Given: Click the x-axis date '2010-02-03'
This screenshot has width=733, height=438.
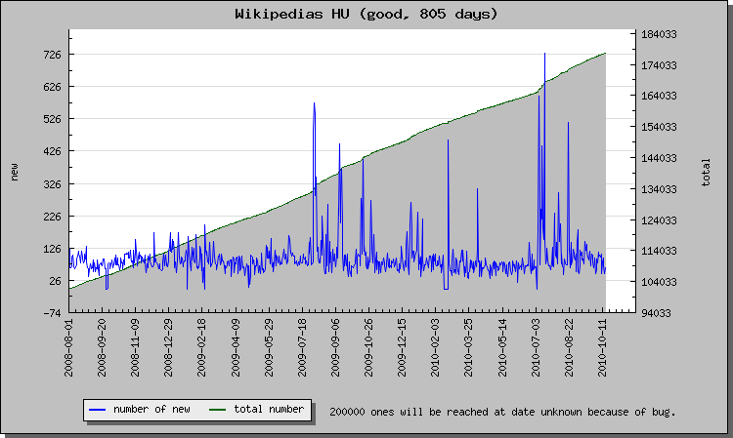Looking at the screenshot, I should point(435,348).
